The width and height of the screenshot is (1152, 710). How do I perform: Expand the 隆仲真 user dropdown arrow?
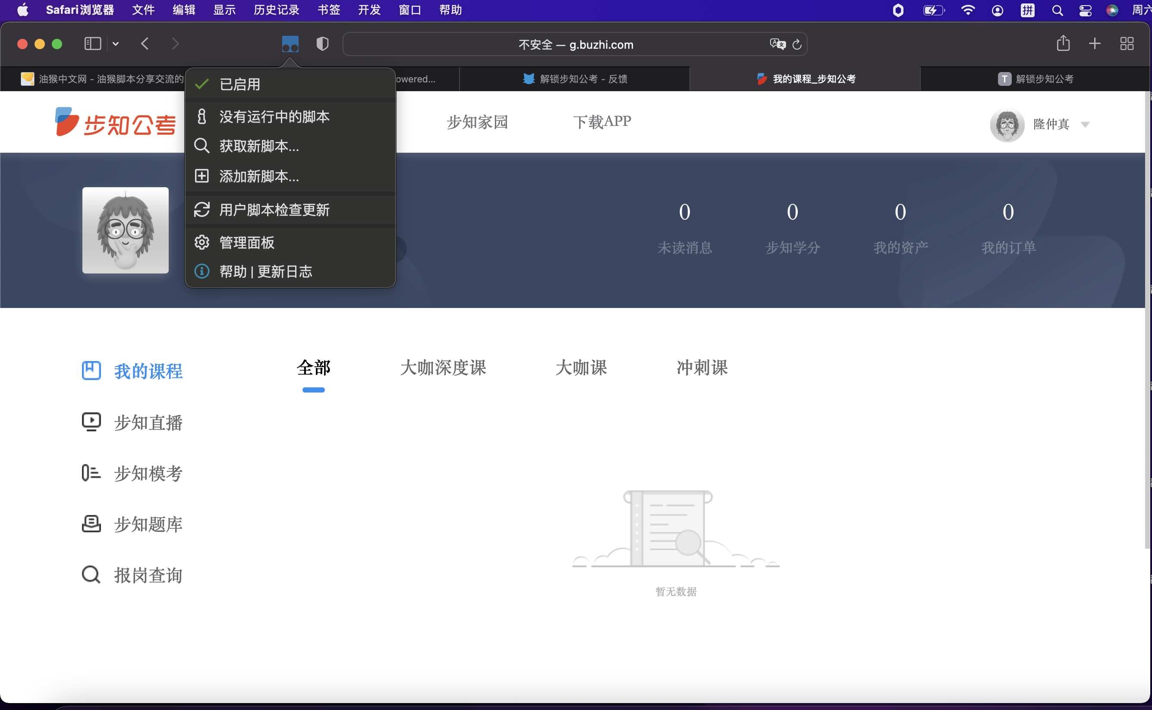(x=1085, y=124)
